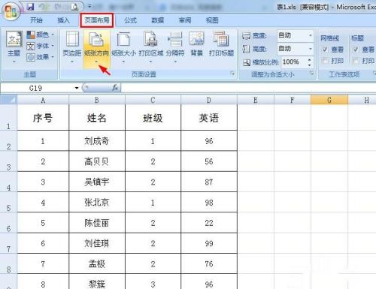Toggle the 标题 查看 checkbox
This screenshot has width=376, height=289.
[356, 50]
